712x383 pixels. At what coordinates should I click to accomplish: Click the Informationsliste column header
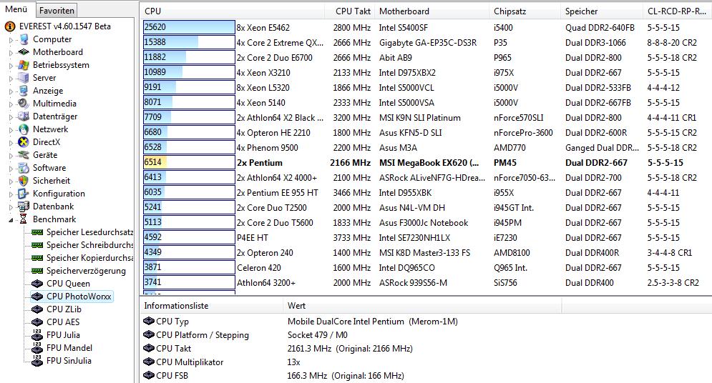tap(211, 306)
